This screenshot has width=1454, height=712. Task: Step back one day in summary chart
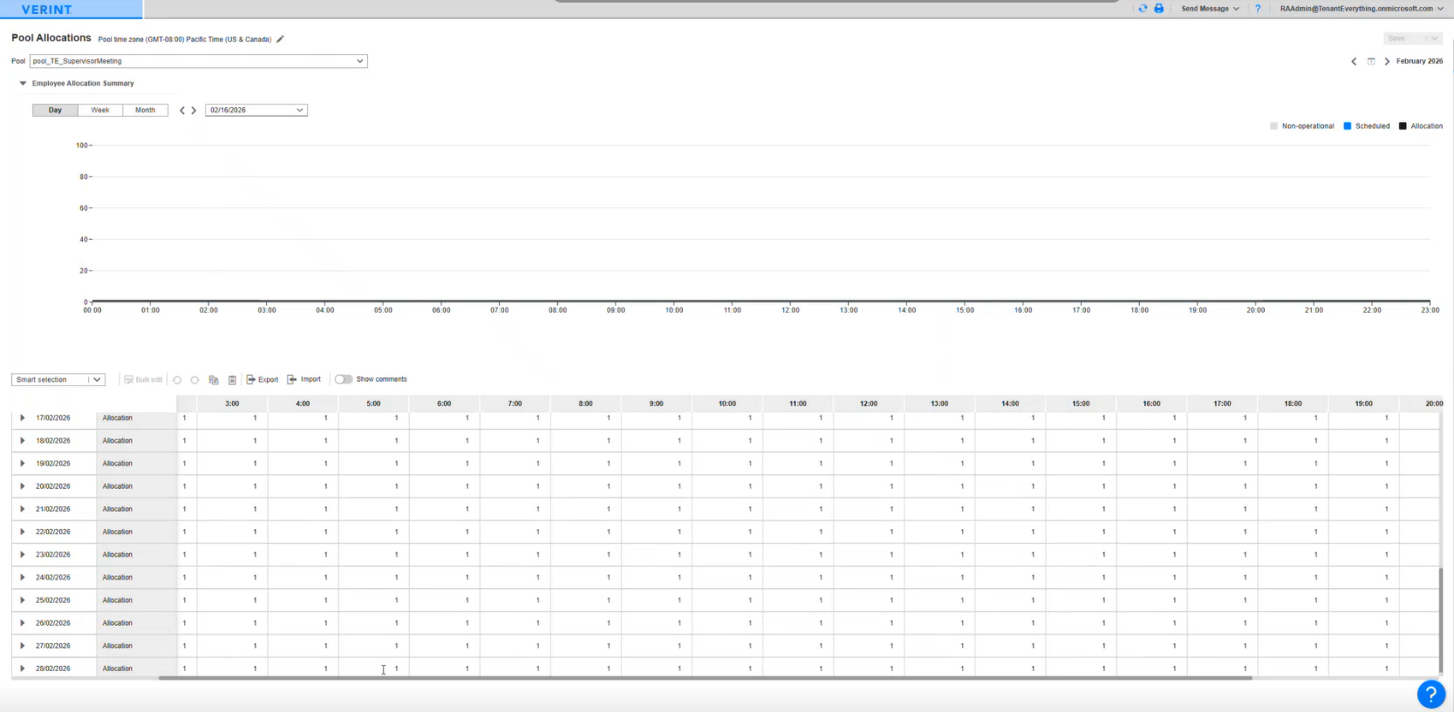[x=182, y=111]
